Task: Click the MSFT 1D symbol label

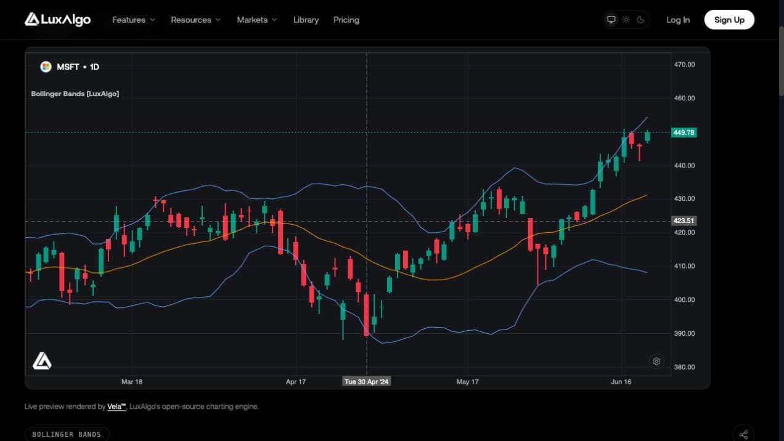Action: point(78,67)
